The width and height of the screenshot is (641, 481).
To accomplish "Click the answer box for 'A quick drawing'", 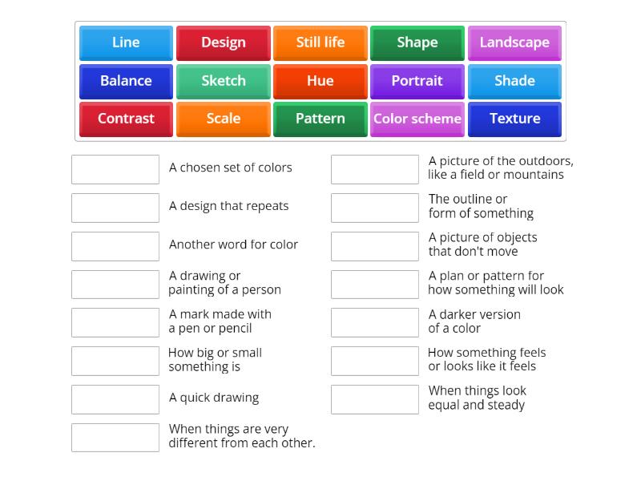I will [x=115, y=399].
